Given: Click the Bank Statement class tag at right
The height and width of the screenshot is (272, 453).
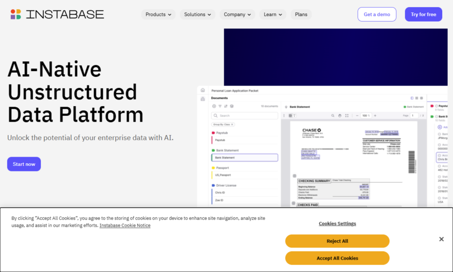Looking at the screenshot, I should click(x=413, y=107).
